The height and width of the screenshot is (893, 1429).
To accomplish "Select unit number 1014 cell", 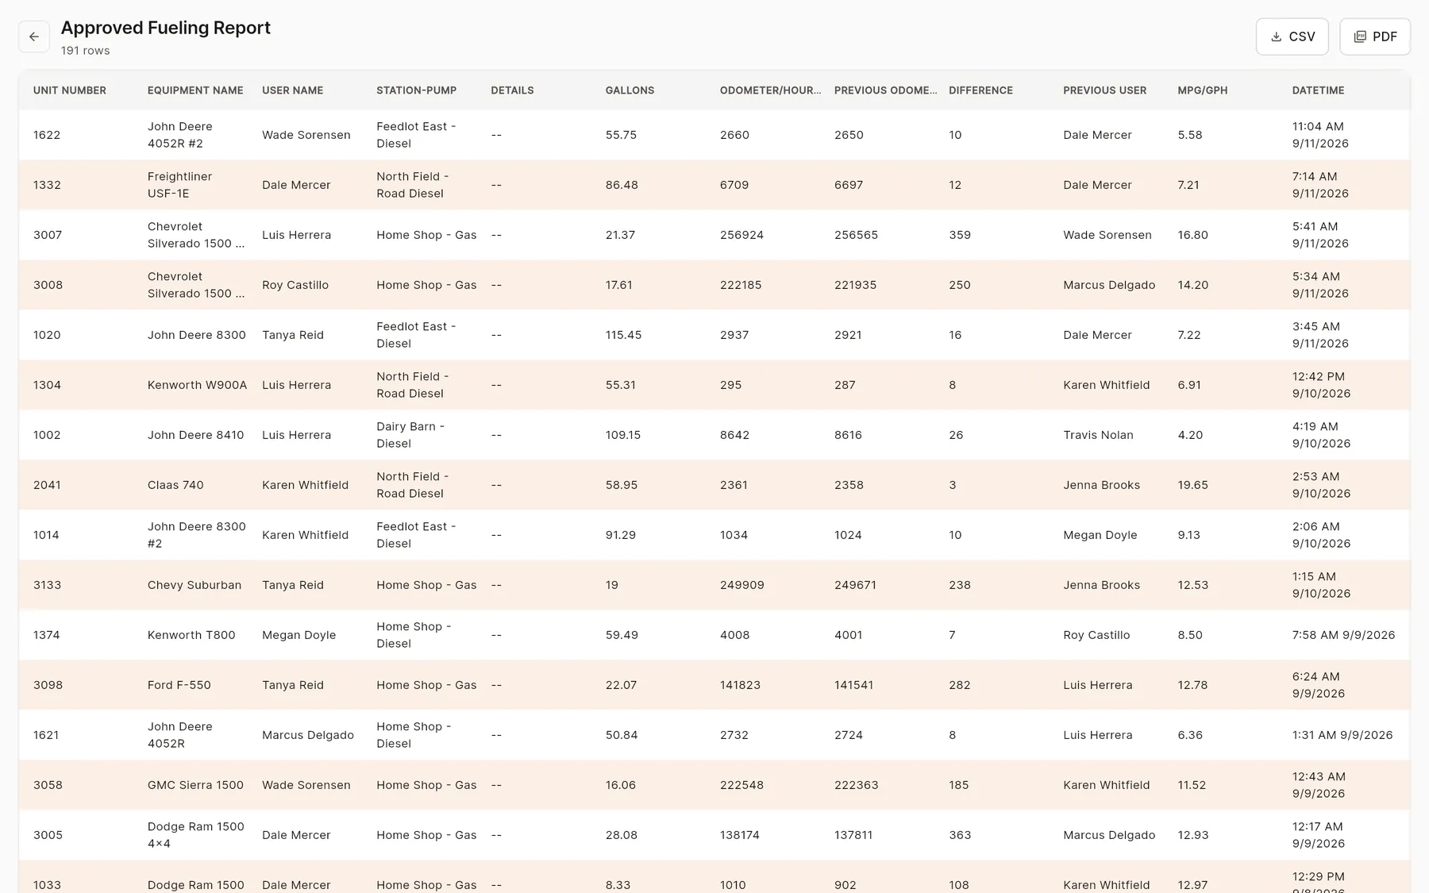I will click(x=46, y=535).
